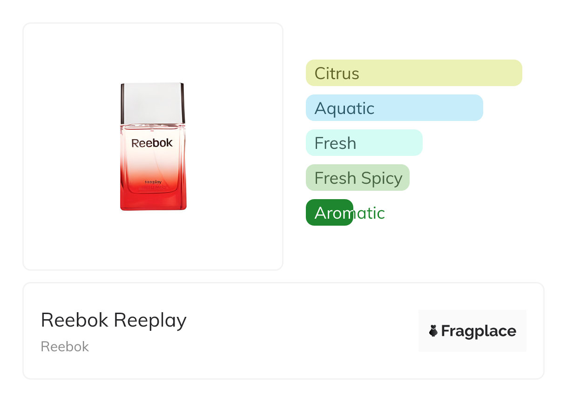
Task: Click the red base of the bottle
Action: [x=153, y=199]
